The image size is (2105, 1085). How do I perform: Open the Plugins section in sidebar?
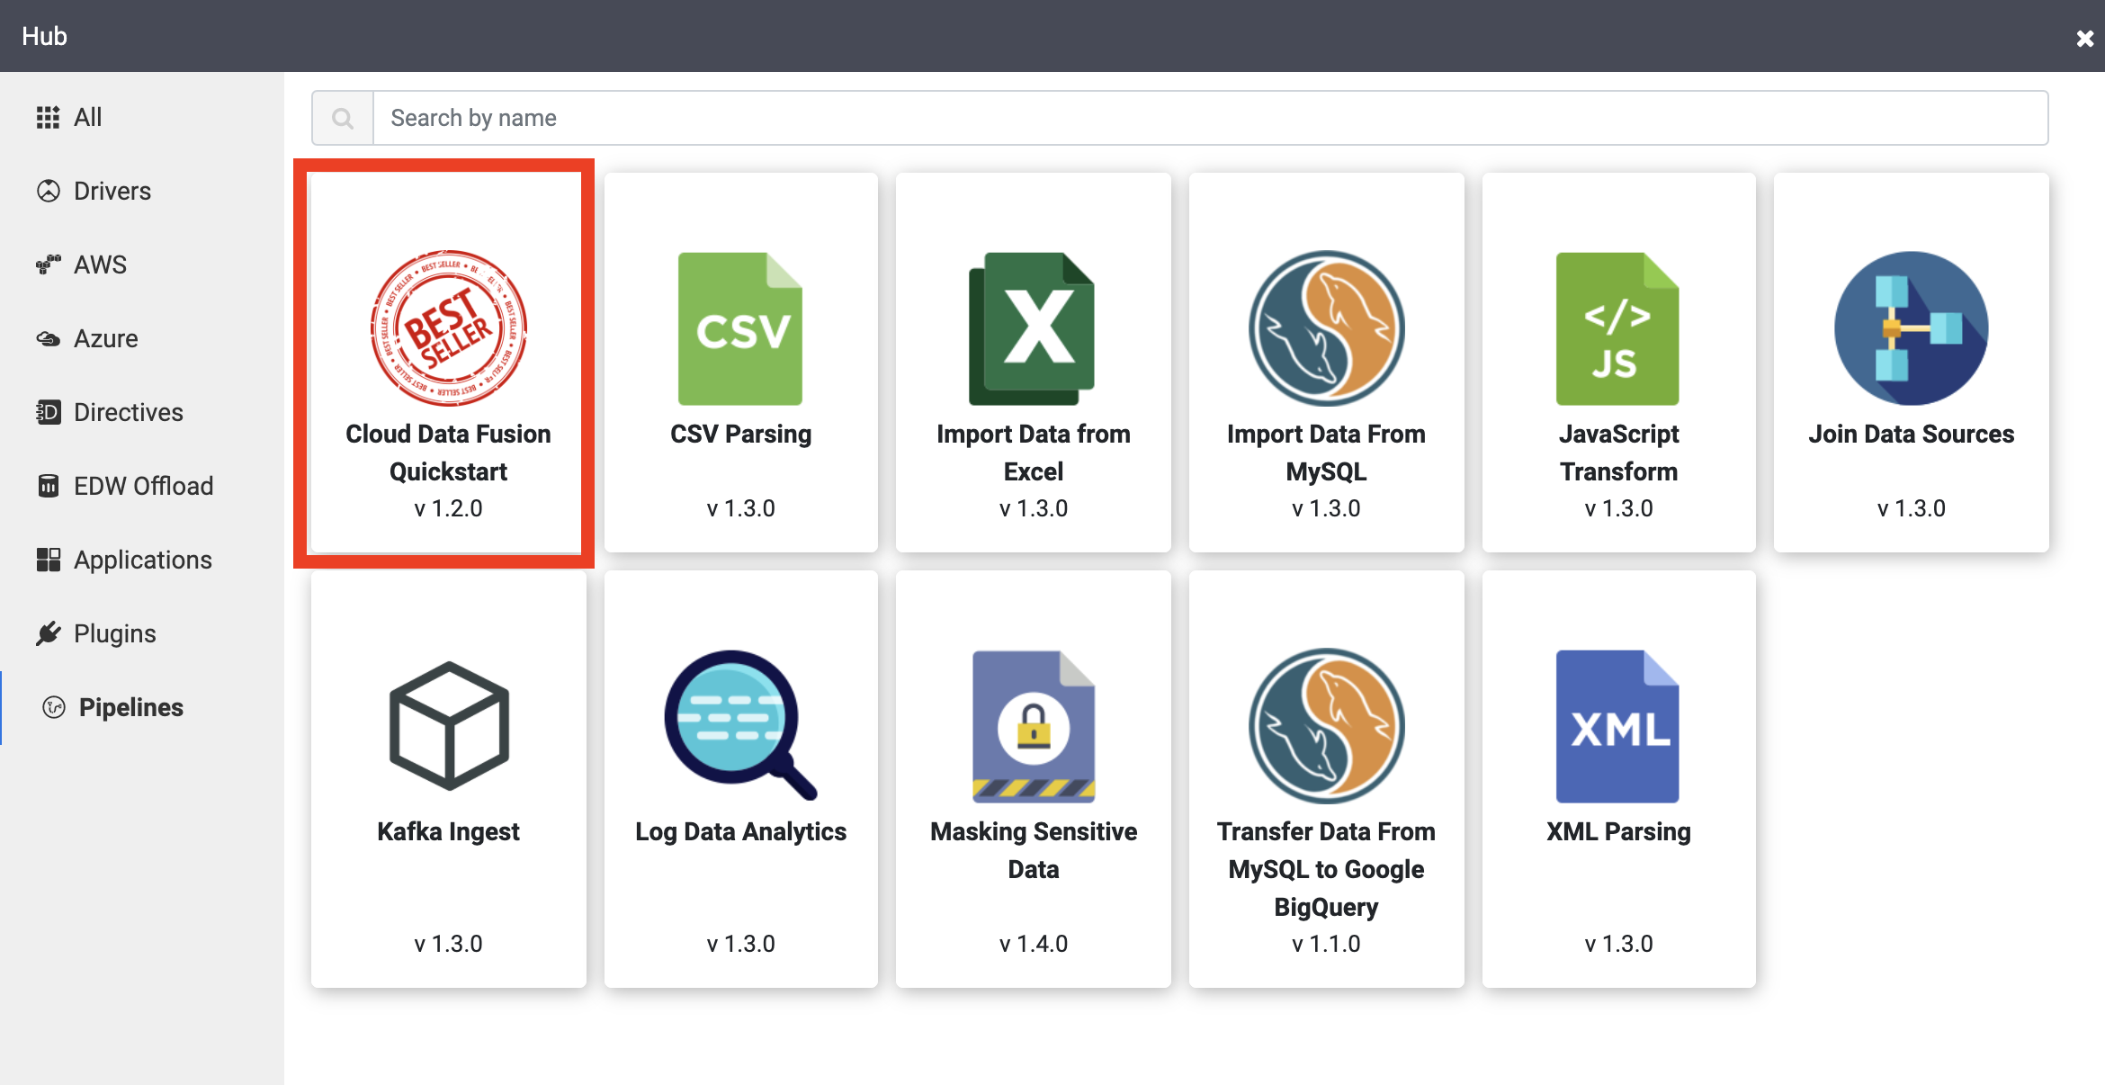115,634
